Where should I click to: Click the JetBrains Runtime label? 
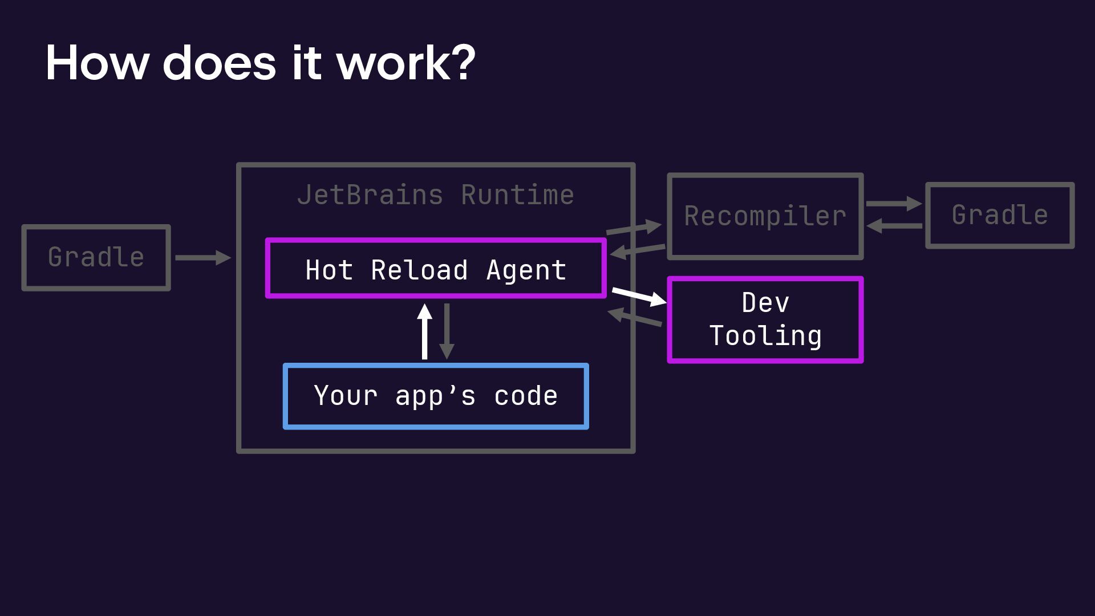(436, 195)
